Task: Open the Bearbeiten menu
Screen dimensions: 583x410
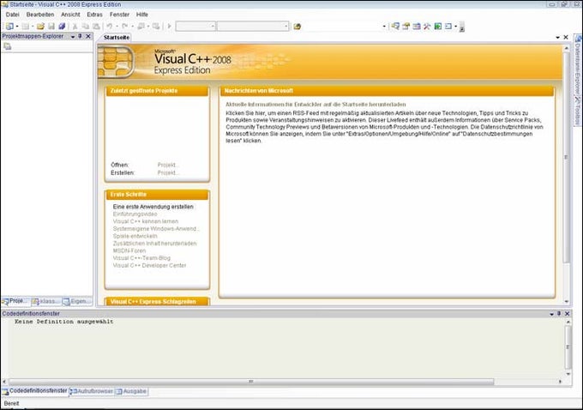Action: tap(40, 15)
